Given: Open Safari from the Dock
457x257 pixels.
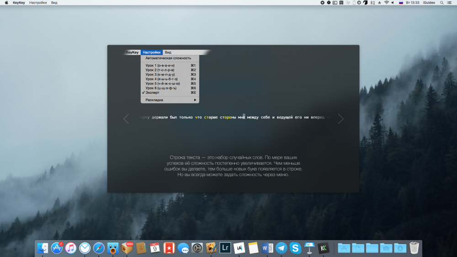Looking at the screenshot, I should tap(99, 248).
